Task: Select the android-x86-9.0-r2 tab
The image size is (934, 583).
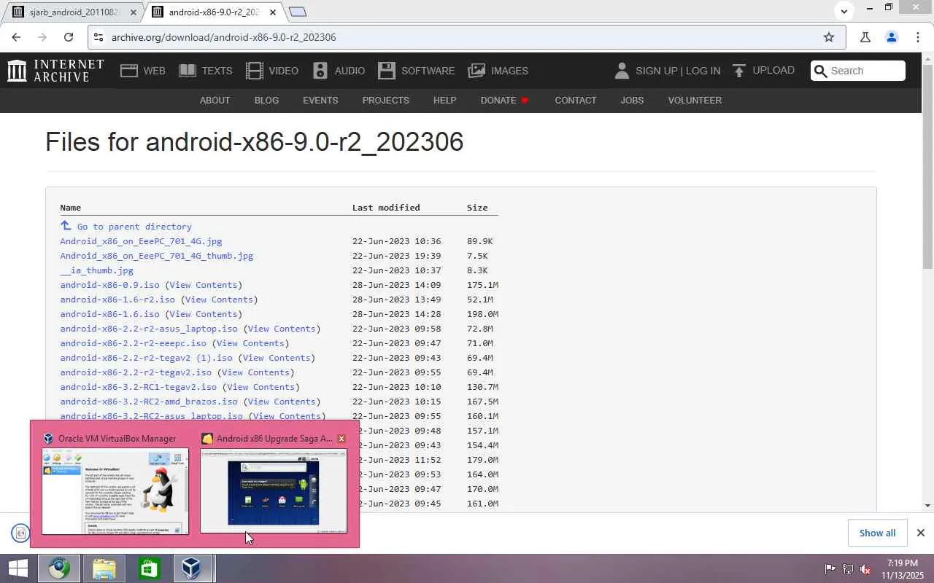Action: pos(213,12)
